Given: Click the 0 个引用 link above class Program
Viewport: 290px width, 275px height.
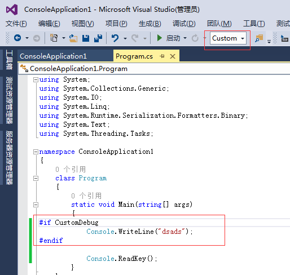Looking at the screenshot, I should pyautogui.click(x=71, y=169).
